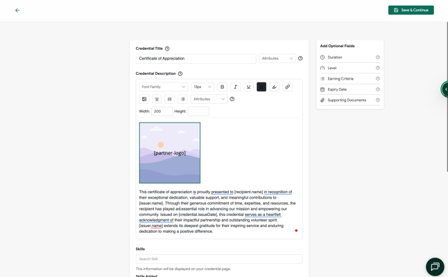This screenshot has height=277, width=448.
Task: Toggle bold formatting
Action: pos(223,87)
